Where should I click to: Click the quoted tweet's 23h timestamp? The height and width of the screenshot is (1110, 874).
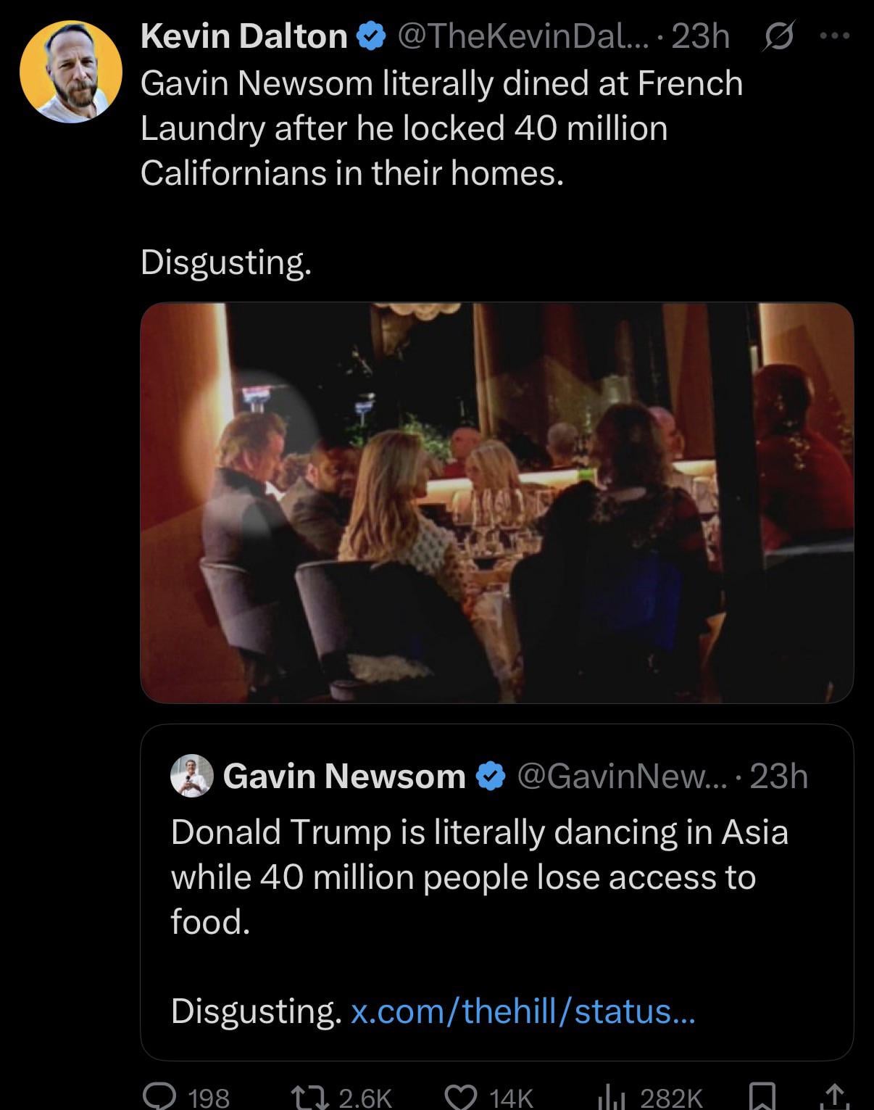(779, 776)
